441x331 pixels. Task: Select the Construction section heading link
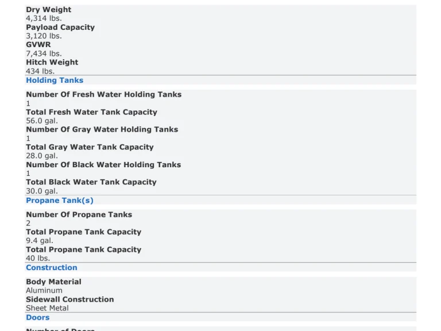51,268
